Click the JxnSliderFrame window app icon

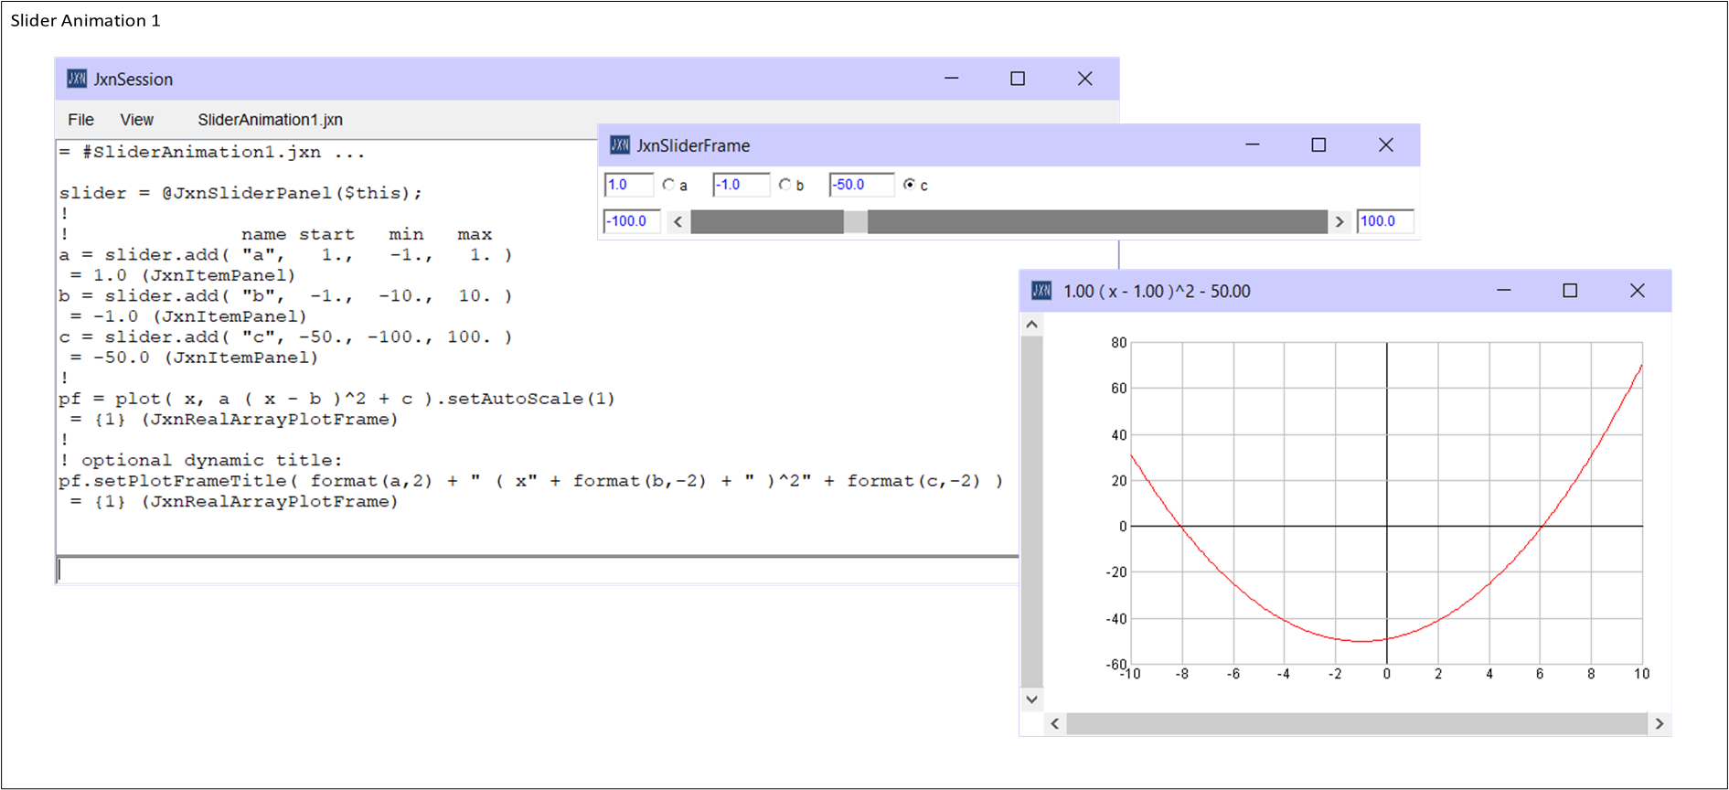pos(620,144)
